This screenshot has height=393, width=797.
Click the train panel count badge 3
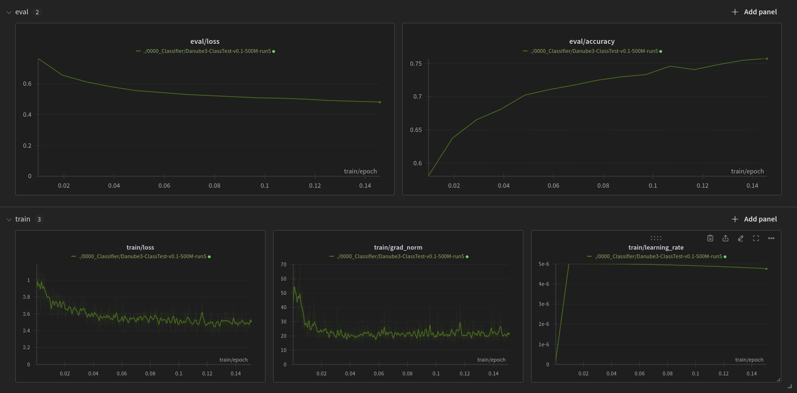(39, 220)
